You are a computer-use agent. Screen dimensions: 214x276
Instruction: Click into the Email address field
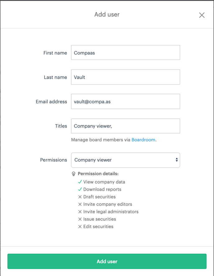tap(125, 101)
